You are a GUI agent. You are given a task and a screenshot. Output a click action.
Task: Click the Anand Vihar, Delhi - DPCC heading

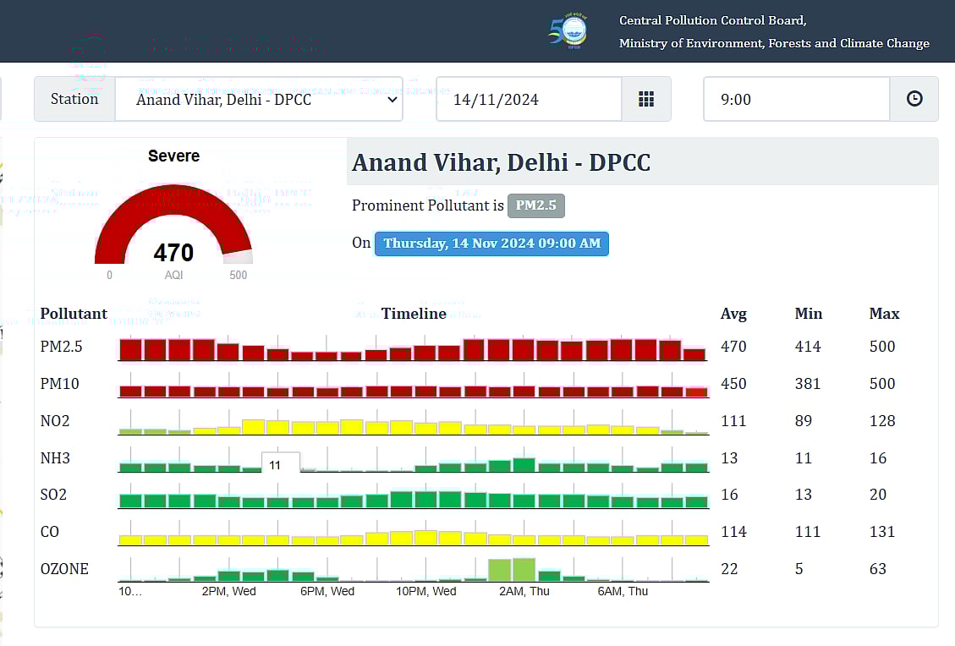coord(501,162)
